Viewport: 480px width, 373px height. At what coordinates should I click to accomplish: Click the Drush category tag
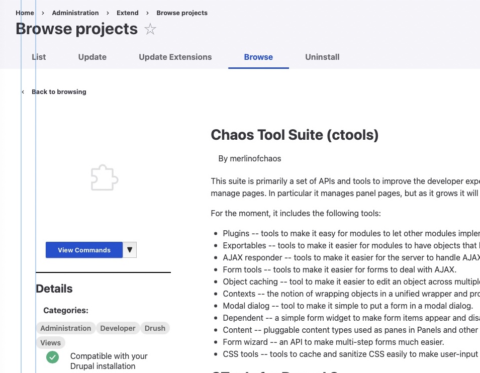click(155, 328)
